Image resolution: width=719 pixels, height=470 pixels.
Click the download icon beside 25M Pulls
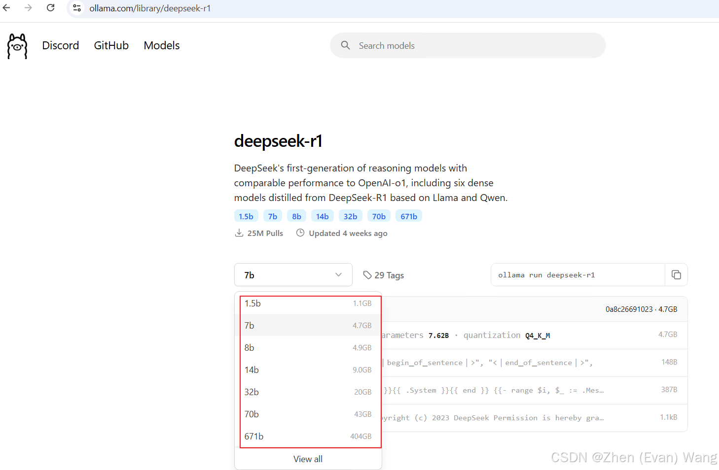(239, 233)
